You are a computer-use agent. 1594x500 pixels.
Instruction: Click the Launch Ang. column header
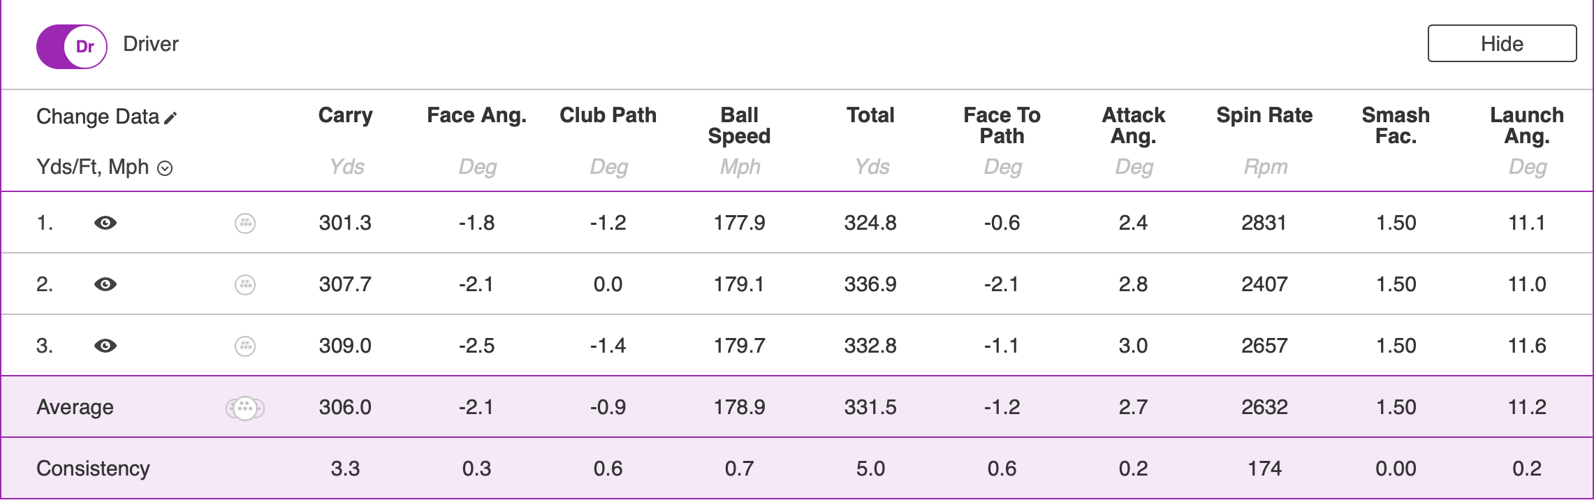click(1527, 126)
